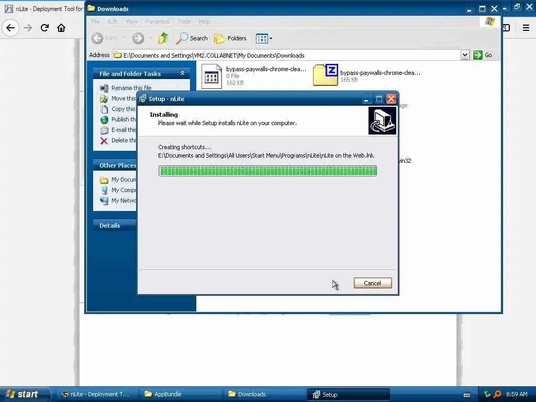Switch to Downloads taskbar item
The height and width of the screenshot is (402, 536).
264,394
